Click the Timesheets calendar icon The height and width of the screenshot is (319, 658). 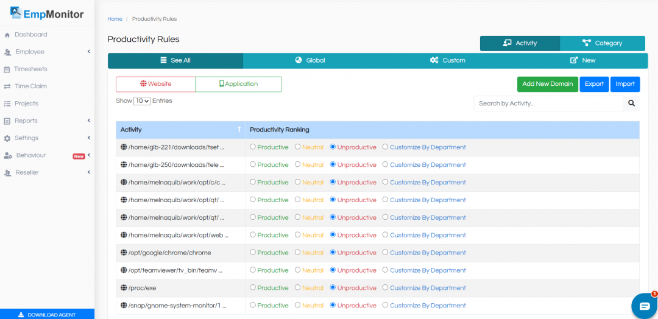click(x=7, y=69)
